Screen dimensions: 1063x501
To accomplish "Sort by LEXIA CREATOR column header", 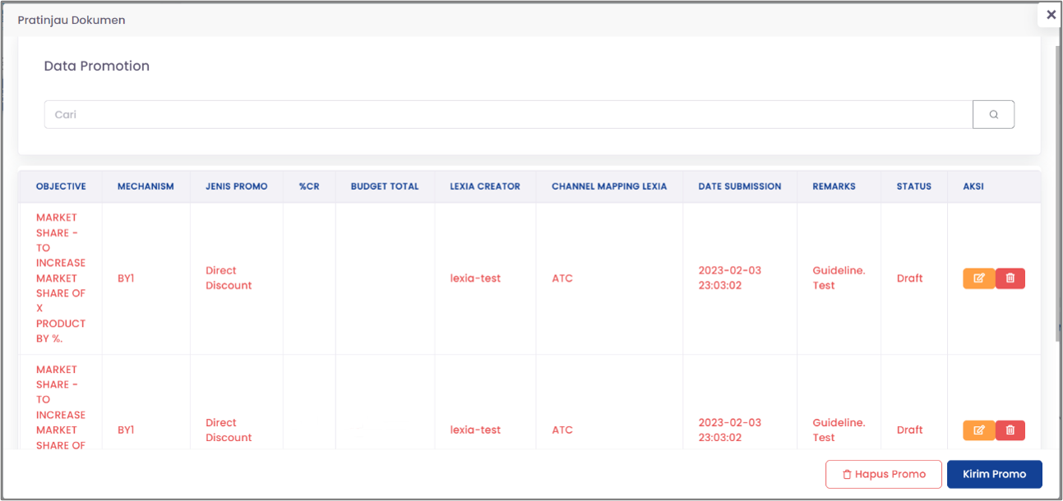I will [x=485, y=186].
